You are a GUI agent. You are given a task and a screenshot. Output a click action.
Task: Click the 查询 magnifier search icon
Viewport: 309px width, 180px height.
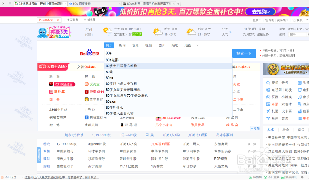pos(268,83)
